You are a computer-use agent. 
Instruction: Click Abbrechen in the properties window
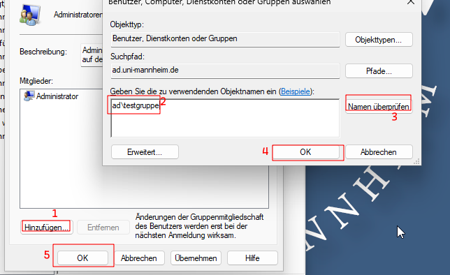139,258
